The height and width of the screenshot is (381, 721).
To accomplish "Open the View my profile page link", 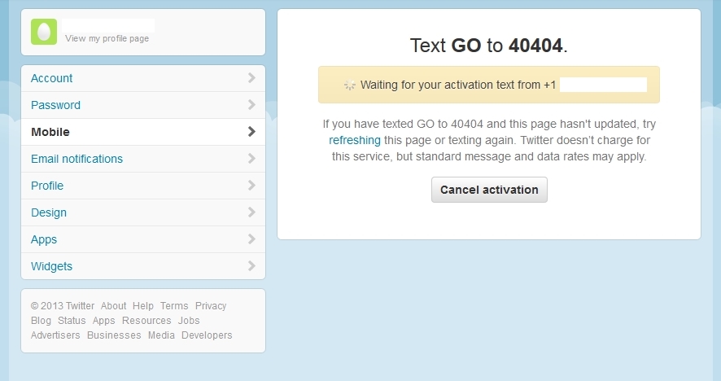I will [x=107, y=38].
